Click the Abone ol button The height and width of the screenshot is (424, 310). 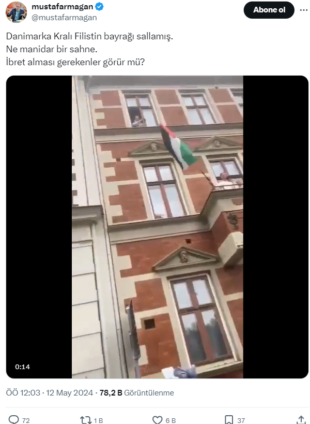pos(269,10)
